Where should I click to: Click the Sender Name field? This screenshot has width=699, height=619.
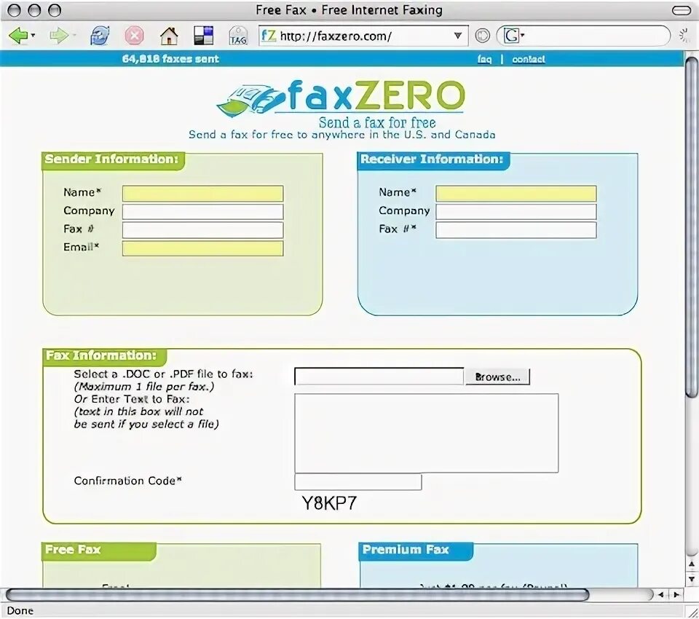pos(203,194)
